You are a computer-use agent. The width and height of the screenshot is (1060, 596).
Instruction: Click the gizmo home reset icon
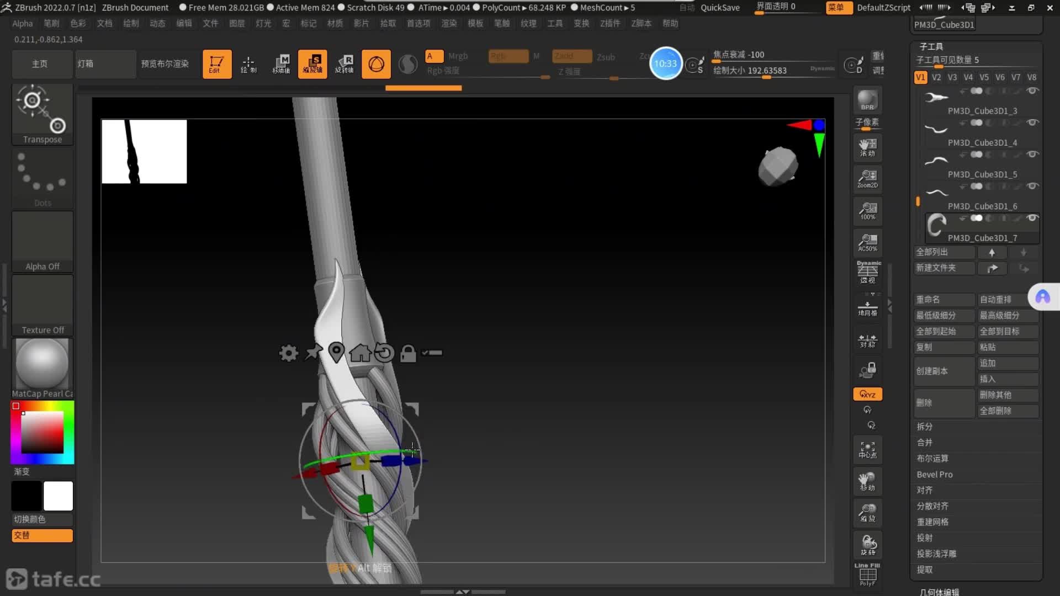click(x=360, y=353)
